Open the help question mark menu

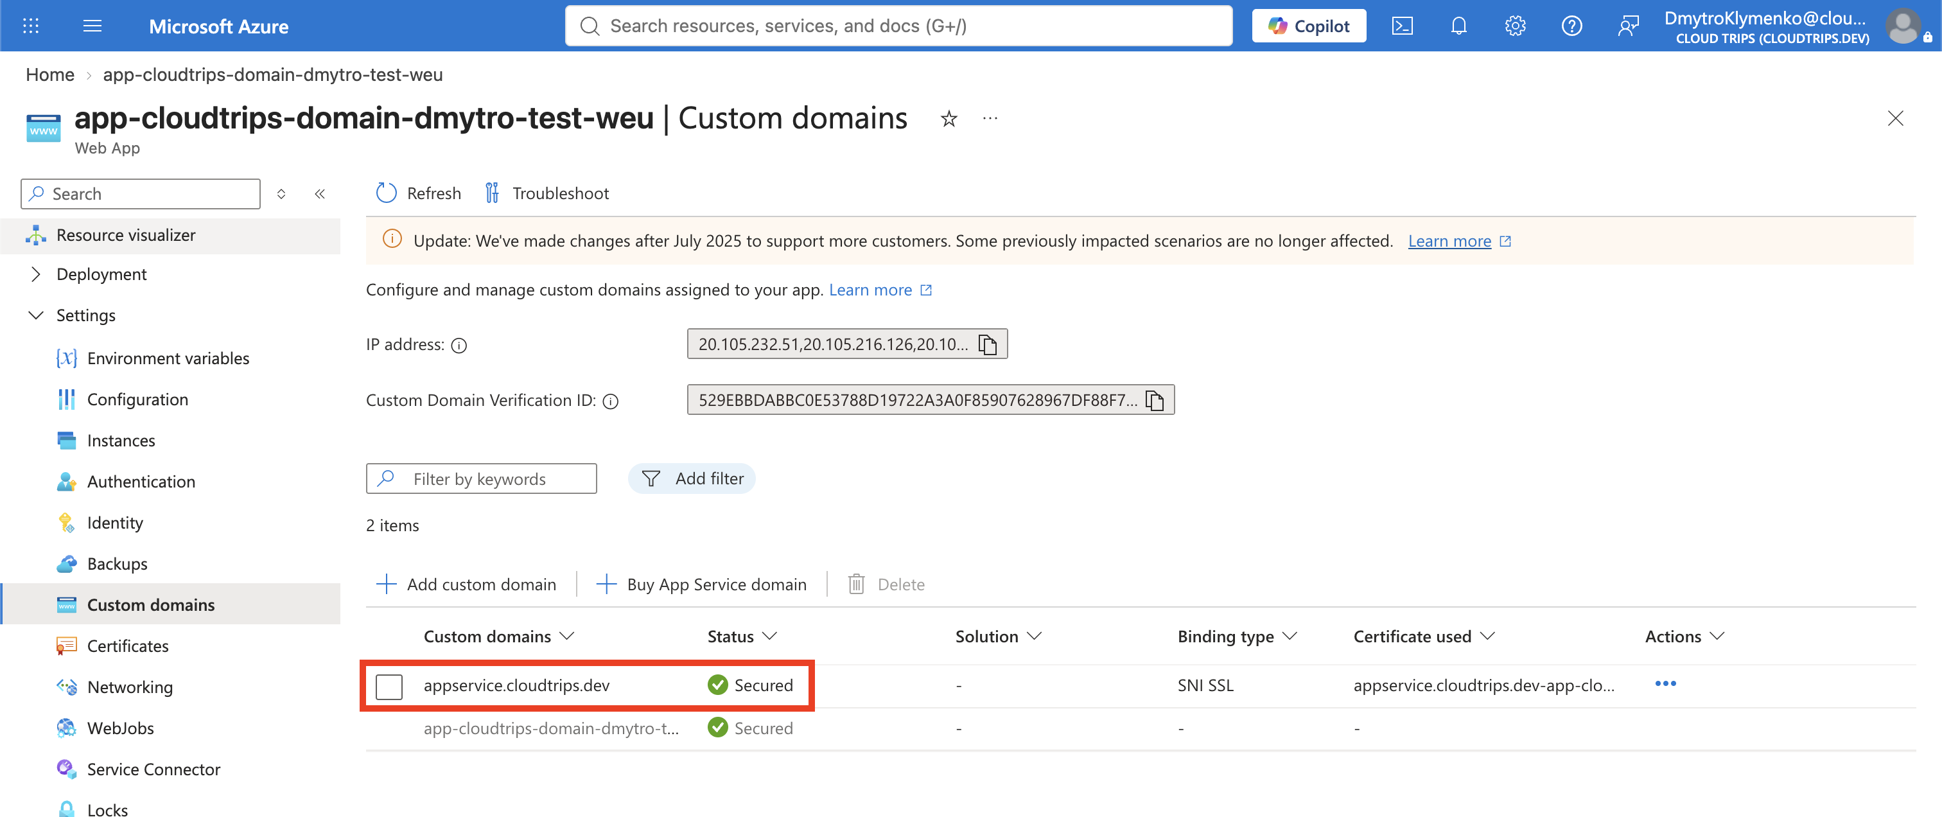pos(1572,26)
